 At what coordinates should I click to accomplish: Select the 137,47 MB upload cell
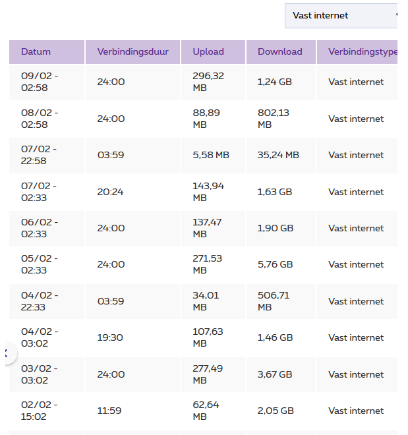206,228
